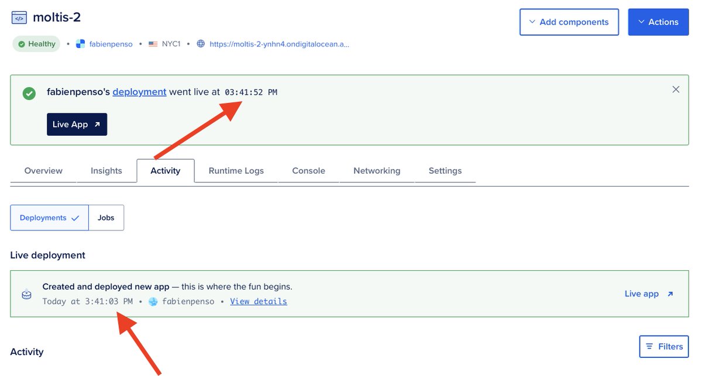Image resolution: width=702 pixels, height=376 pixels.
Task: Click the 03:41:52 PM timestamp text
Action: 251,92
